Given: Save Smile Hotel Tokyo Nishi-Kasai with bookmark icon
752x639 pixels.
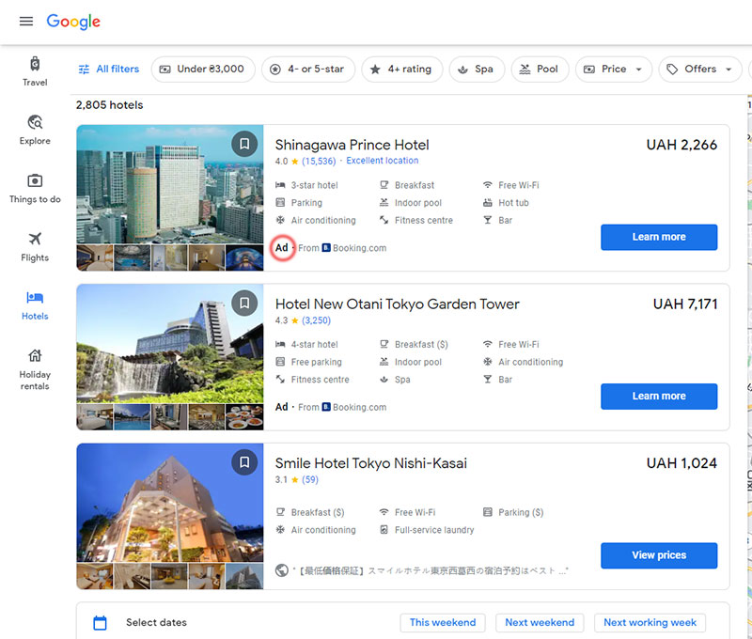Looking at the screenshot, I should click(244, 462).
